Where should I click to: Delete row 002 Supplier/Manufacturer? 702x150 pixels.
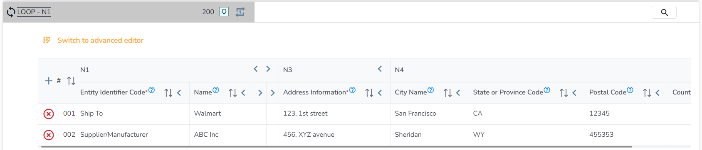pyautogui.click(x=49, y=135)
